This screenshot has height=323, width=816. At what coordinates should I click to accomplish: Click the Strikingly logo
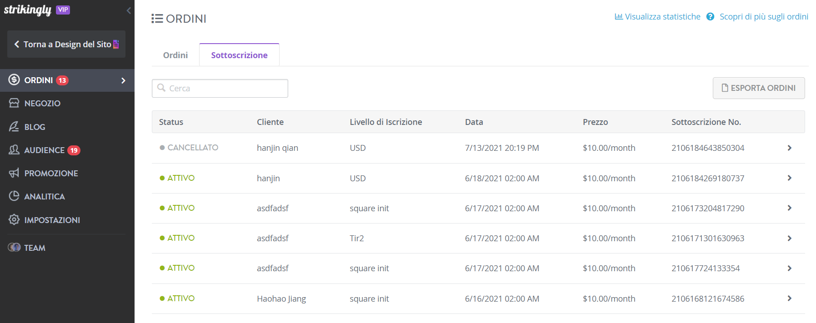point(27,10)
